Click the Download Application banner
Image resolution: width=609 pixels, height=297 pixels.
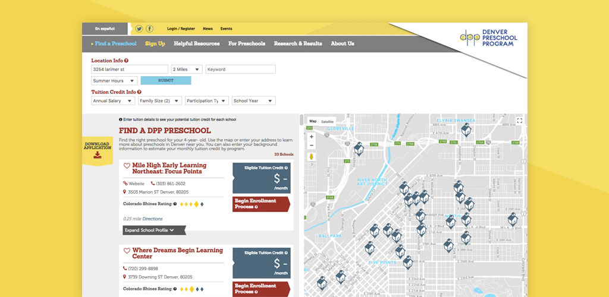[98, 150]
